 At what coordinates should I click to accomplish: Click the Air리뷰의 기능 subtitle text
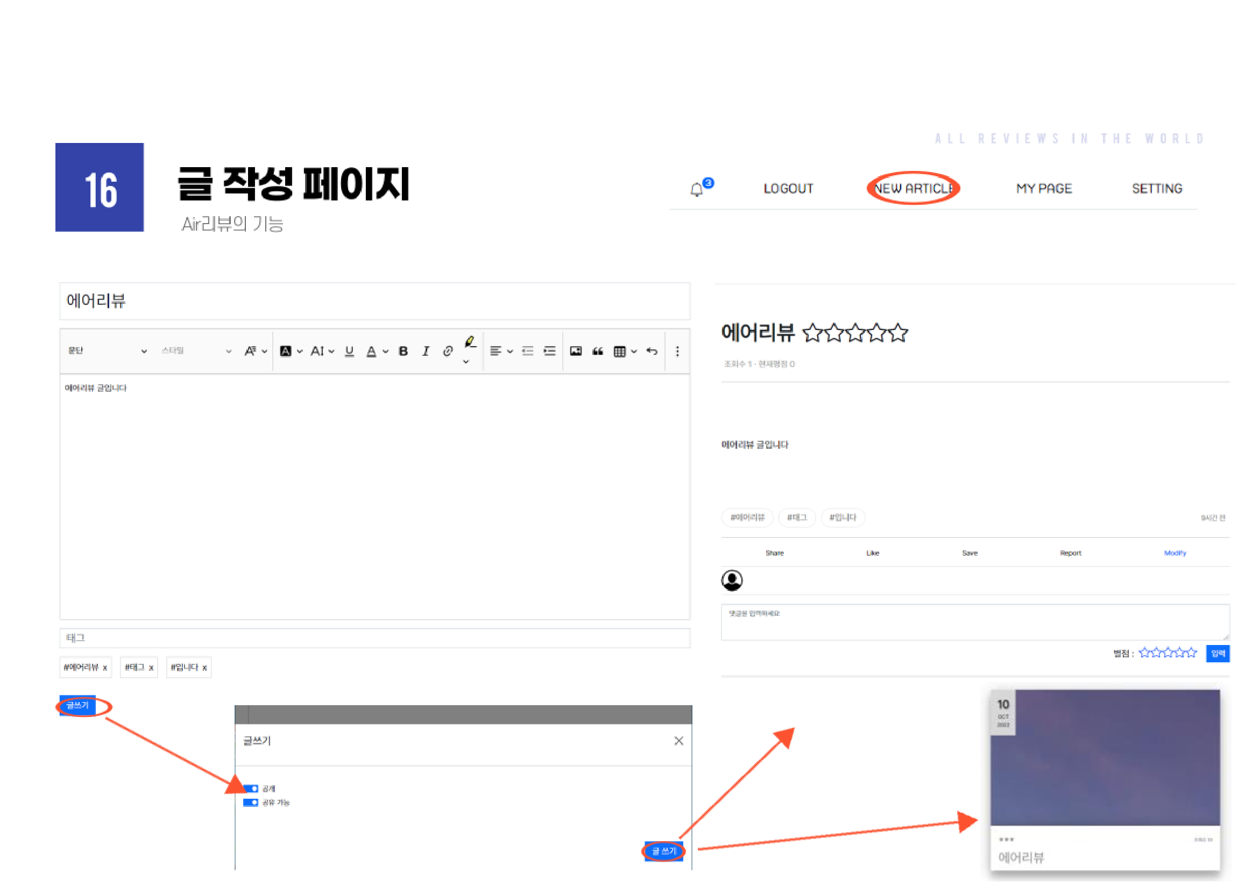pyautogui.click(x=232, y=224)
